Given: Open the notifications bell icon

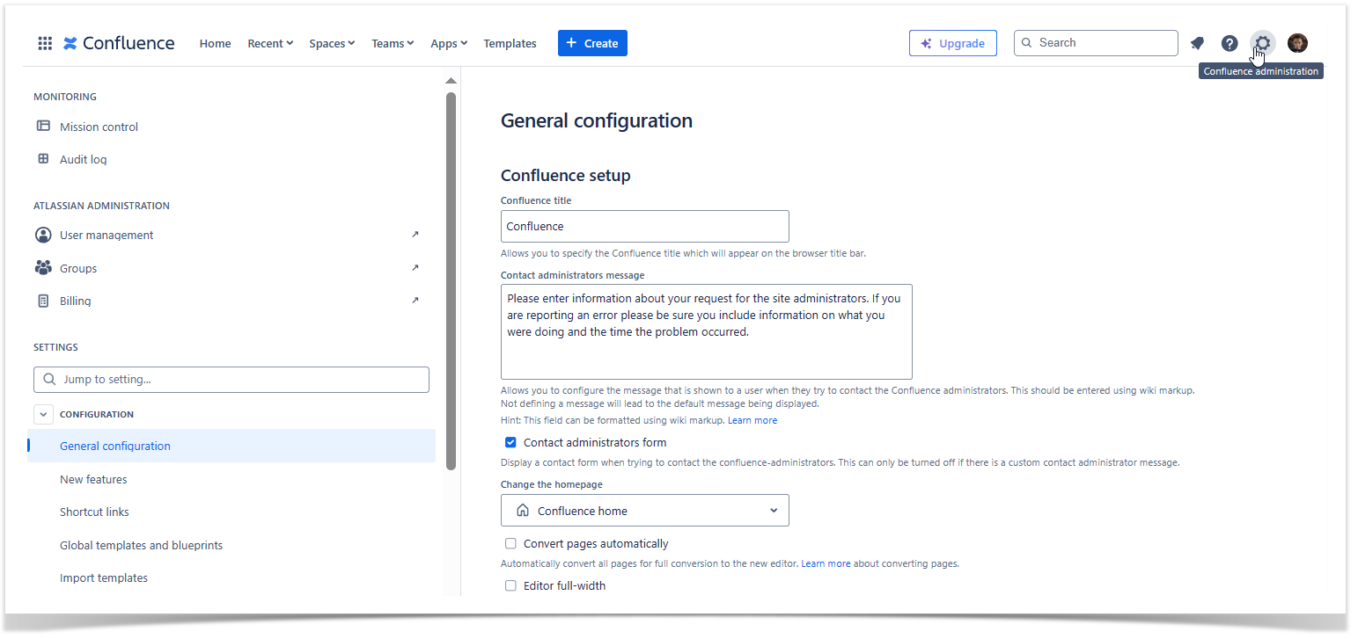Looking at the screenshot, I should pyautogui.click(x=1197, y=43).
